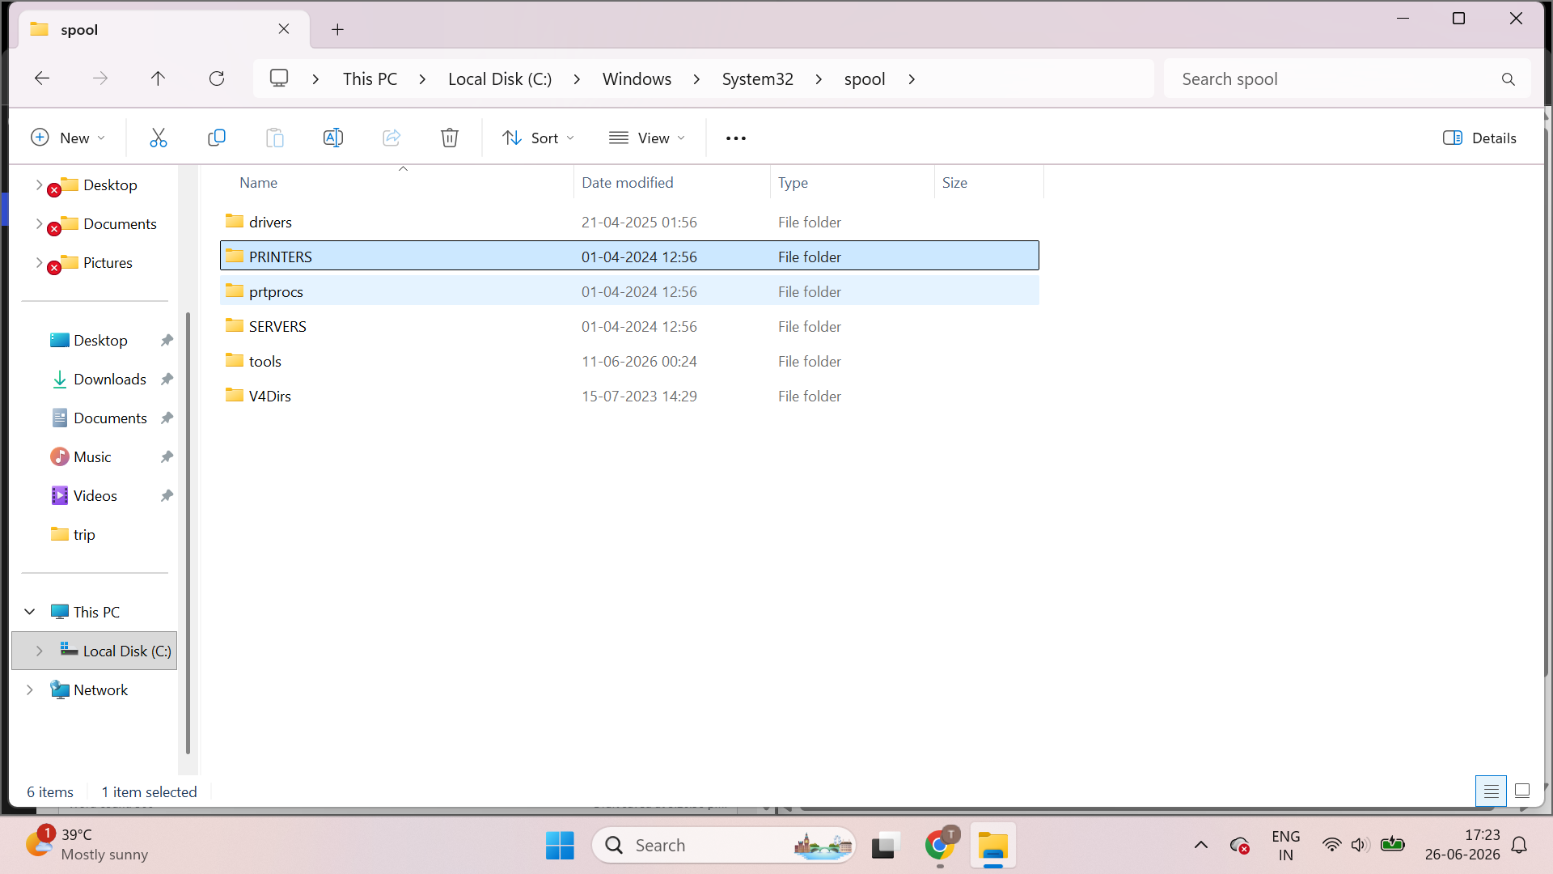Collapse the This PC tree node
The height and width of the screenshot is (874, 1553).
click(30, 612)
